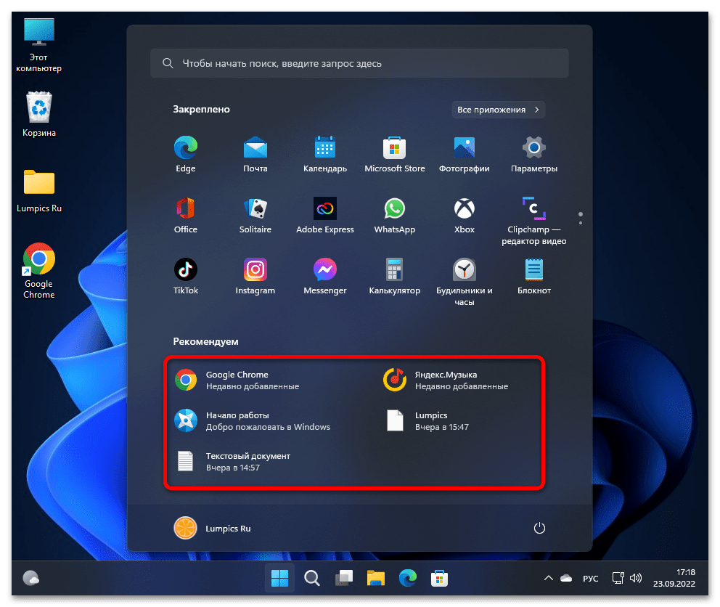
Task: Select the Lumpics Ru desktop folder
Action: (x=39, y=191)
